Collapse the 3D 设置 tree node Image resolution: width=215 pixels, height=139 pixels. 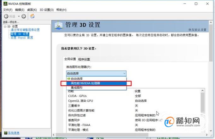[x=5, y=27]
